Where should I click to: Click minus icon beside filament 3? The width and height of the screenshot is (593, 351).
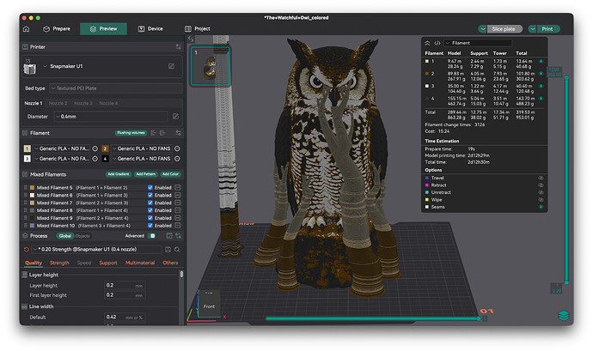95,159
